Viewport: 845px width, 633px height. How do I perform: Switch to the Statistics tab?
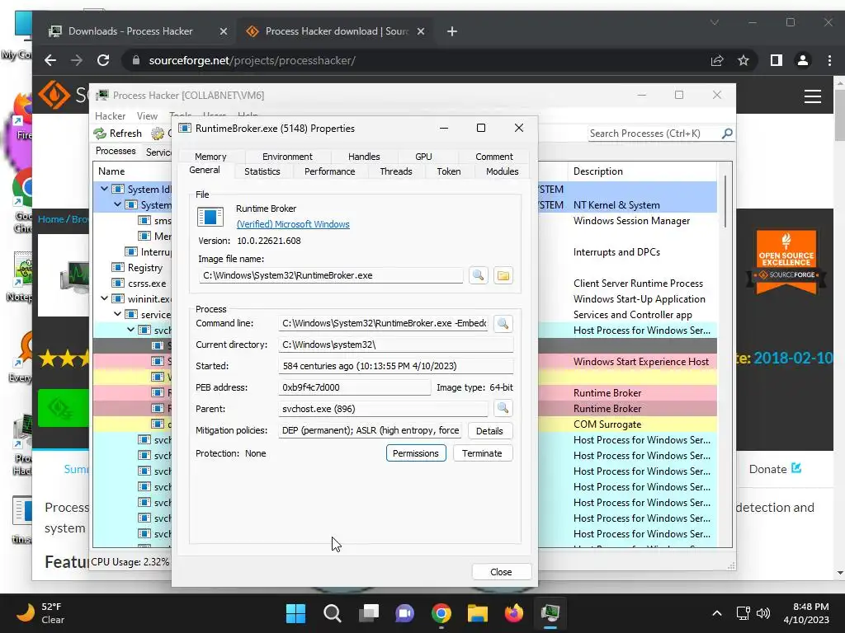[262, 171]
